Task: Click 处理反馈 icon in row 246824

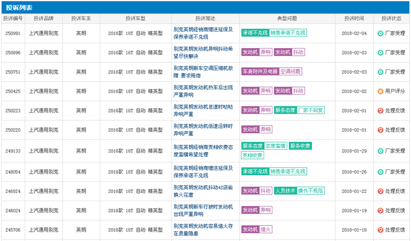Action: (x=380, y=191)
